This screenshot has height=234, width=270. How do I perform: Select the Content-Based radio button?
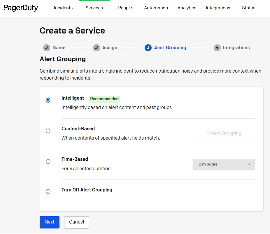(48, 131)
